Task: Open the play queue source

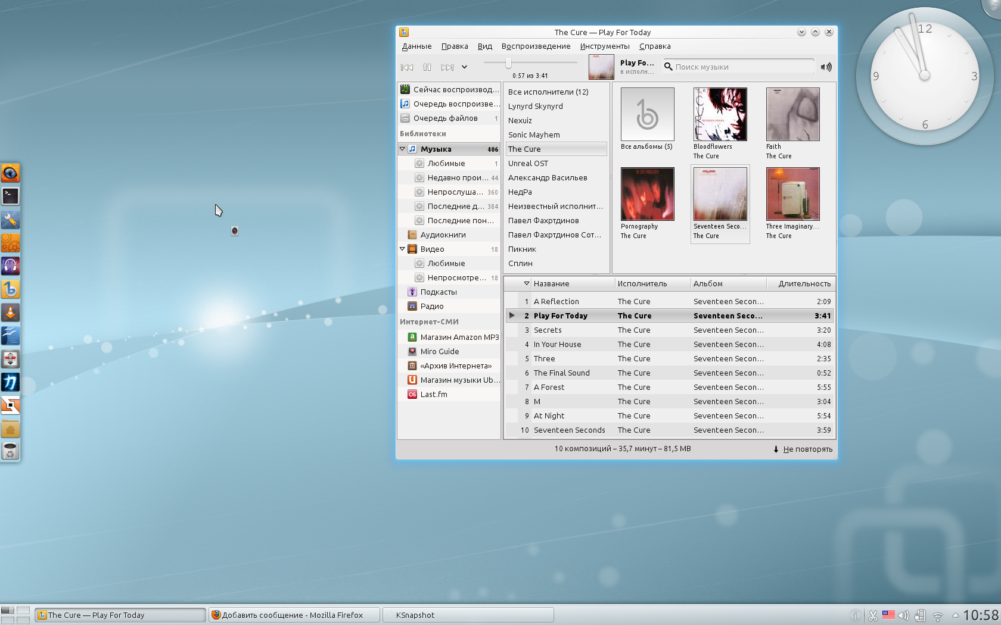Action: [449, 104]
